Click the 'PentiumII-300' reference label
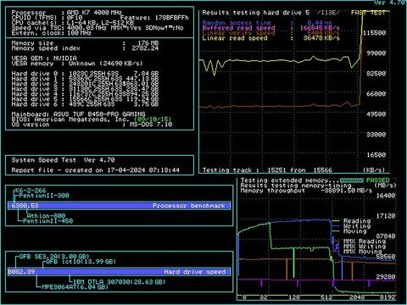The image size is (407, 305). click(44, 196)
